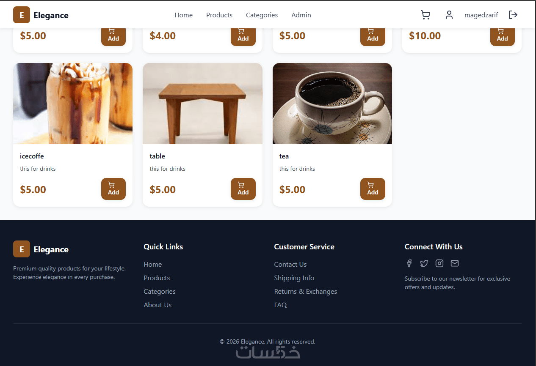Open the coffee cup tea product image
Image resolution: width=536 pixels, height=366 pixels.
pos(332,104)
